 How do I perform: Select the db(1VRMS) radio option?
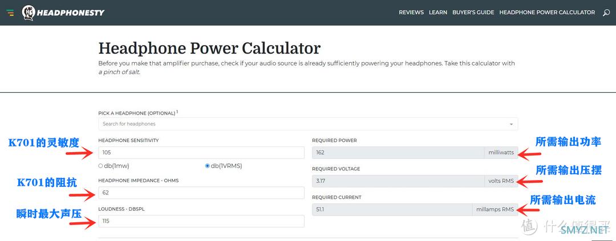[208, 166]
